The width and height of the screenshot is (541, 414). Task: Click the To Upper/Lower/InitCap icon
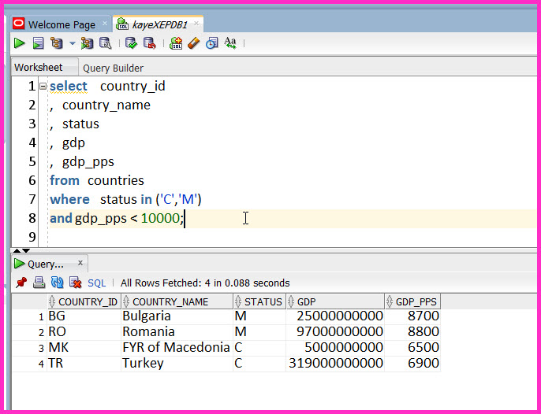pos(230,43)
